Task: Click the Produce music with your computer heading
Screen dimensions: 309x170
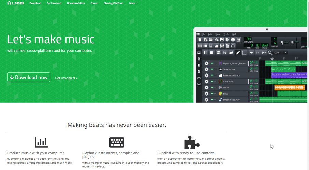Action: pyautogui.click(x=35, y=153)
